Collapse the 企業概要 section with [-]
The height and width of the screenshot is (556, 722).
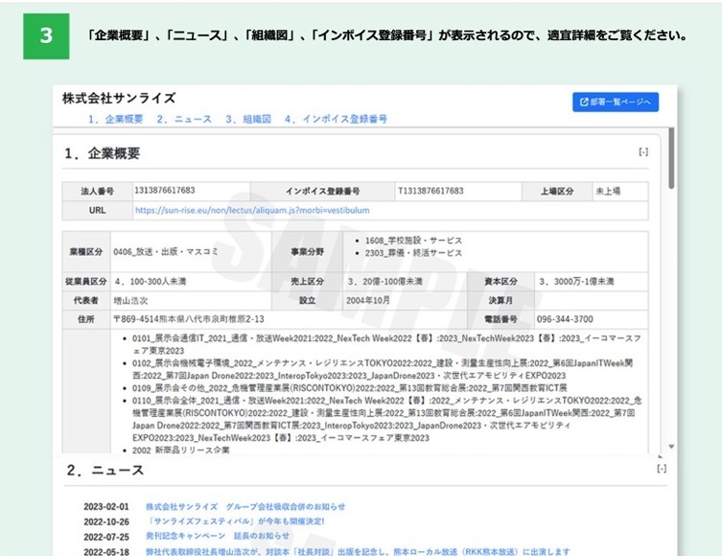point(642,152)
